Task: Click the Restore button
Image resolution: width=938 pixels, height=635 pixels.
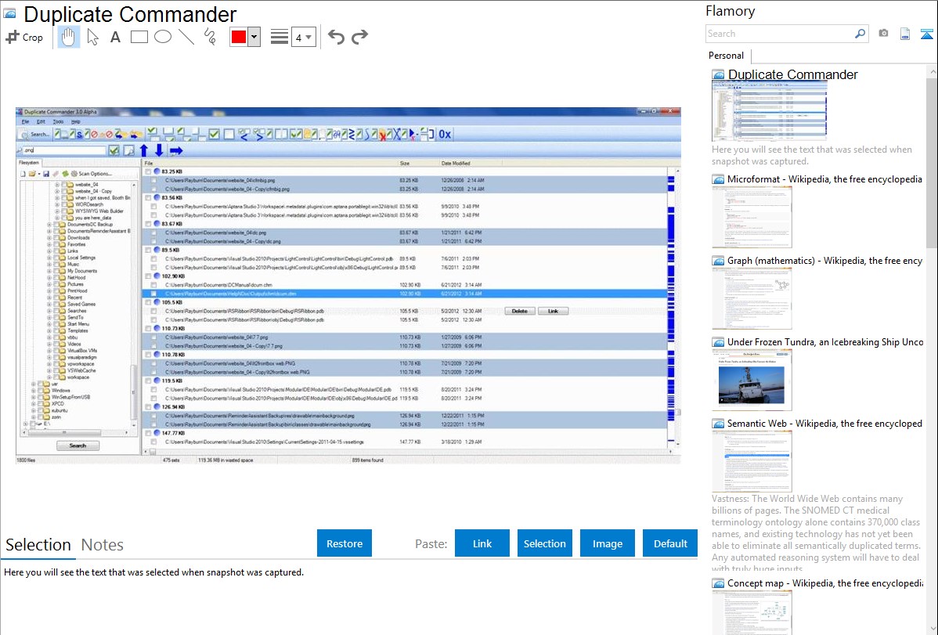Action: (345, 543)
